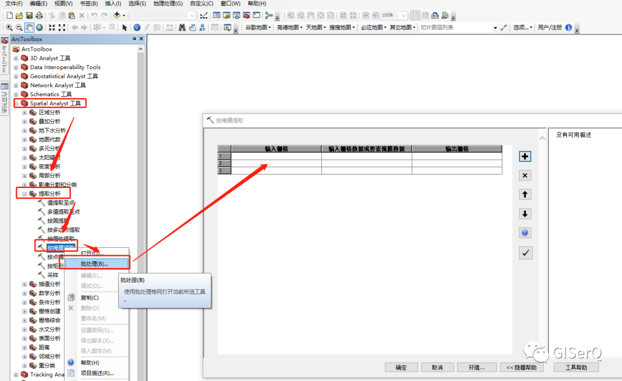Expand the 插值分析 toolset

point(25,285)
